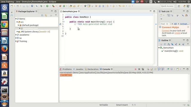Toggle Hide Static Members in Outline
191x107 pixels.
click(x=176, y=44)
